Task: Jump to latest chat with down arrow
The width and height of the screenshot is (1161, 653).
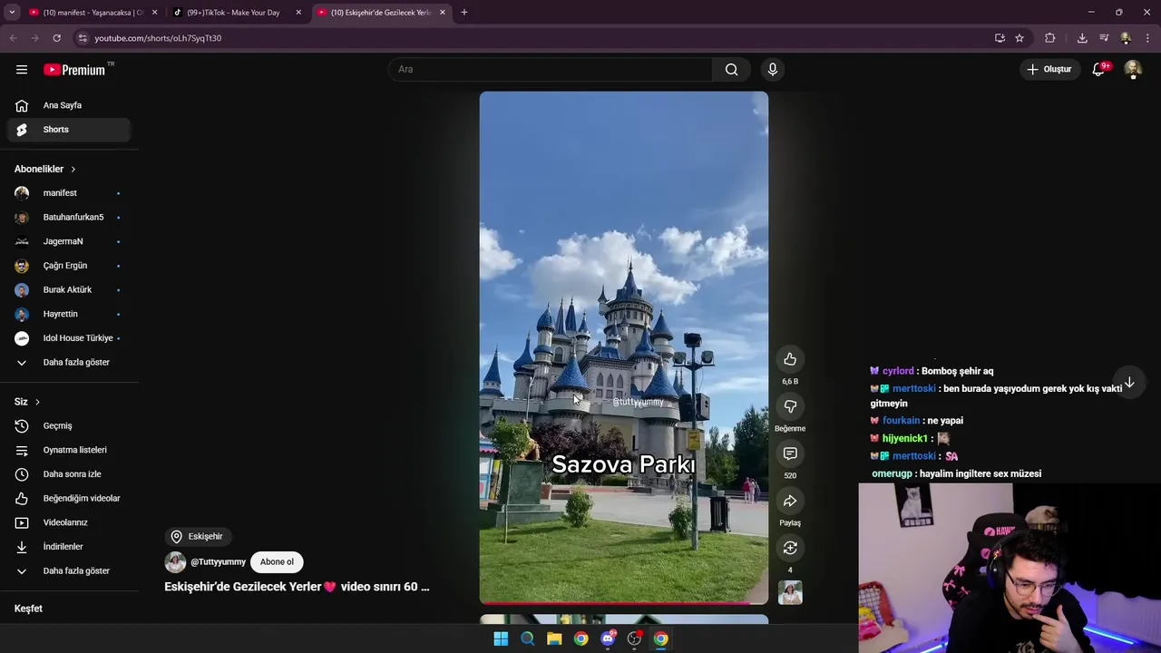Action: (x=1129, y=383)
